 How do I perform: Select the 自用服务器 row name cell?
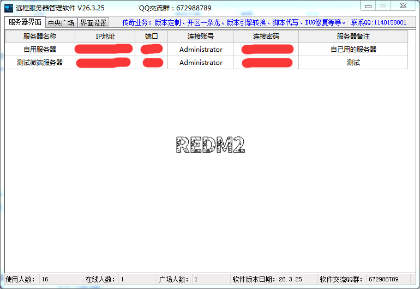[40, 50]
